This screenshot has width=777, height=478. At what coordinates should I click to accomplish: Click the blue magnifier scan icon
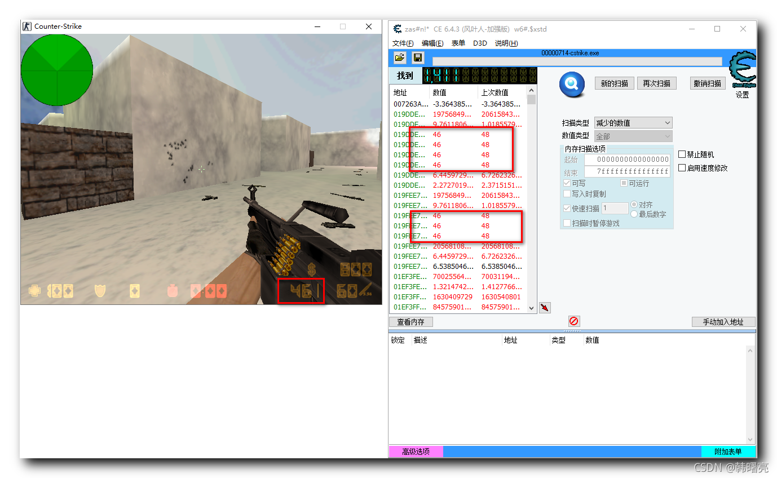click(x=572, y=85)
